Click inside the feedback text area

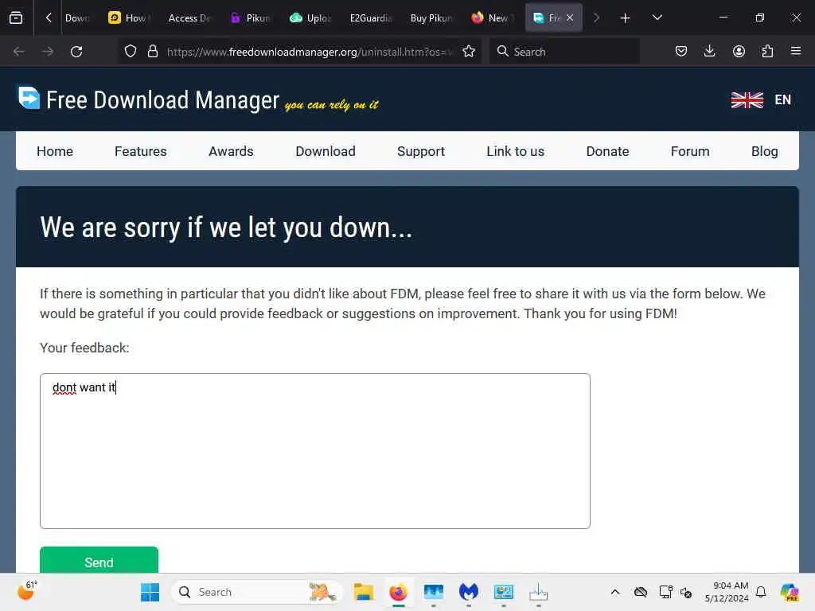tap(315, 451)
